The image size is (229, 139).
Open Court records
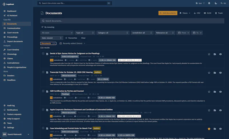(x=13, y=33)
